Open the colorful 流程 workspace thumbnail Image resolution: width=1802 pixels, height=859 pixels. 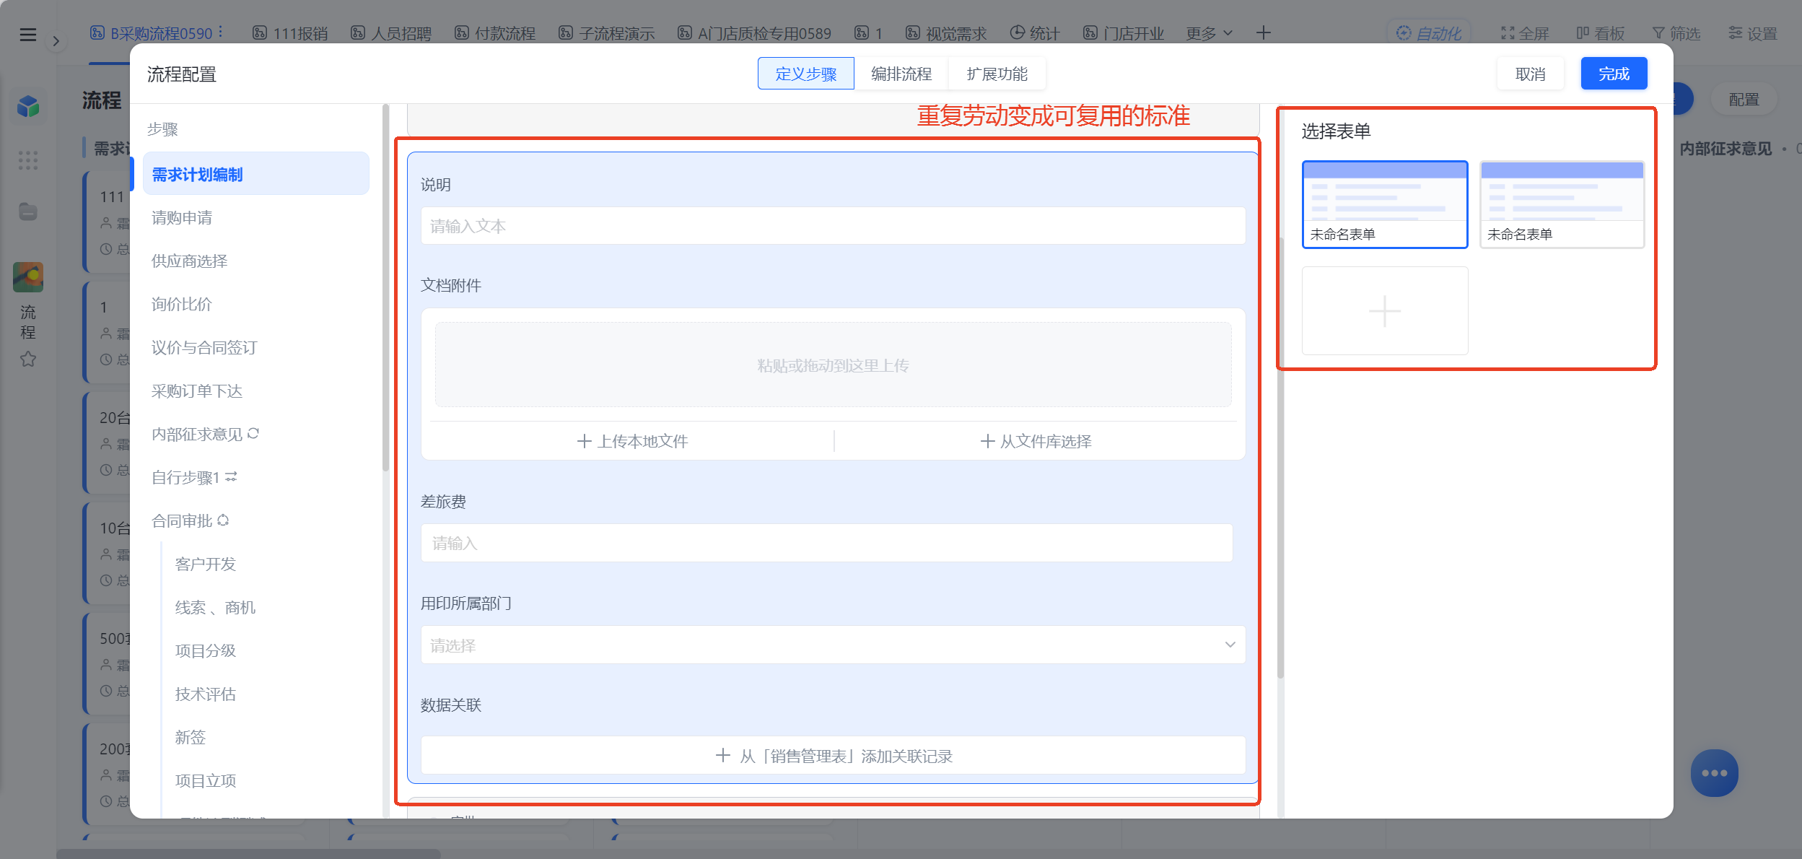point(28,277)
